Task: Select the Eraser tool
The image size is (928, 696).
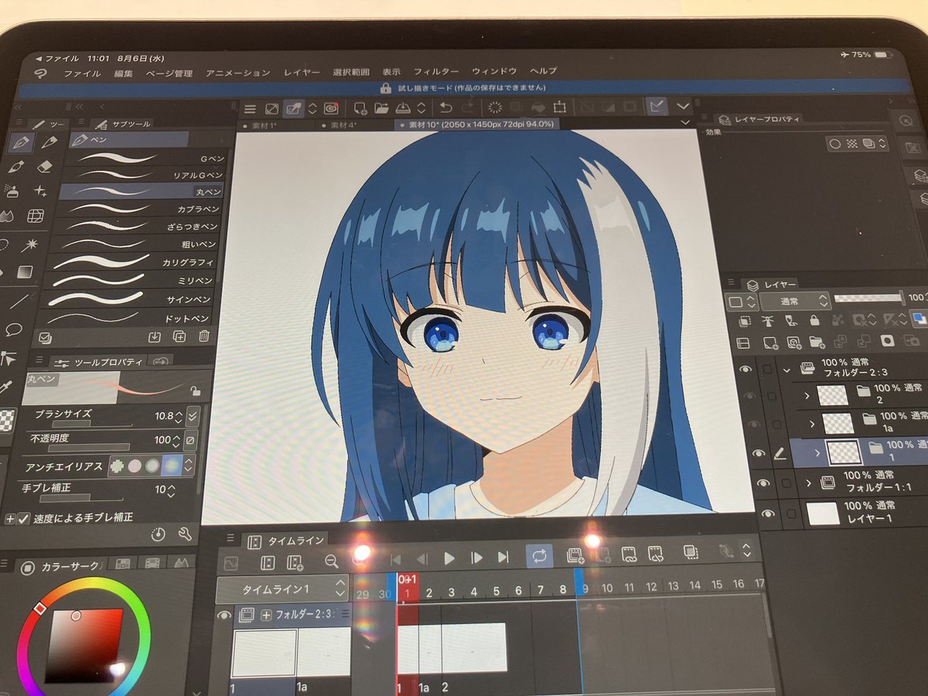Action: (45, 165)
